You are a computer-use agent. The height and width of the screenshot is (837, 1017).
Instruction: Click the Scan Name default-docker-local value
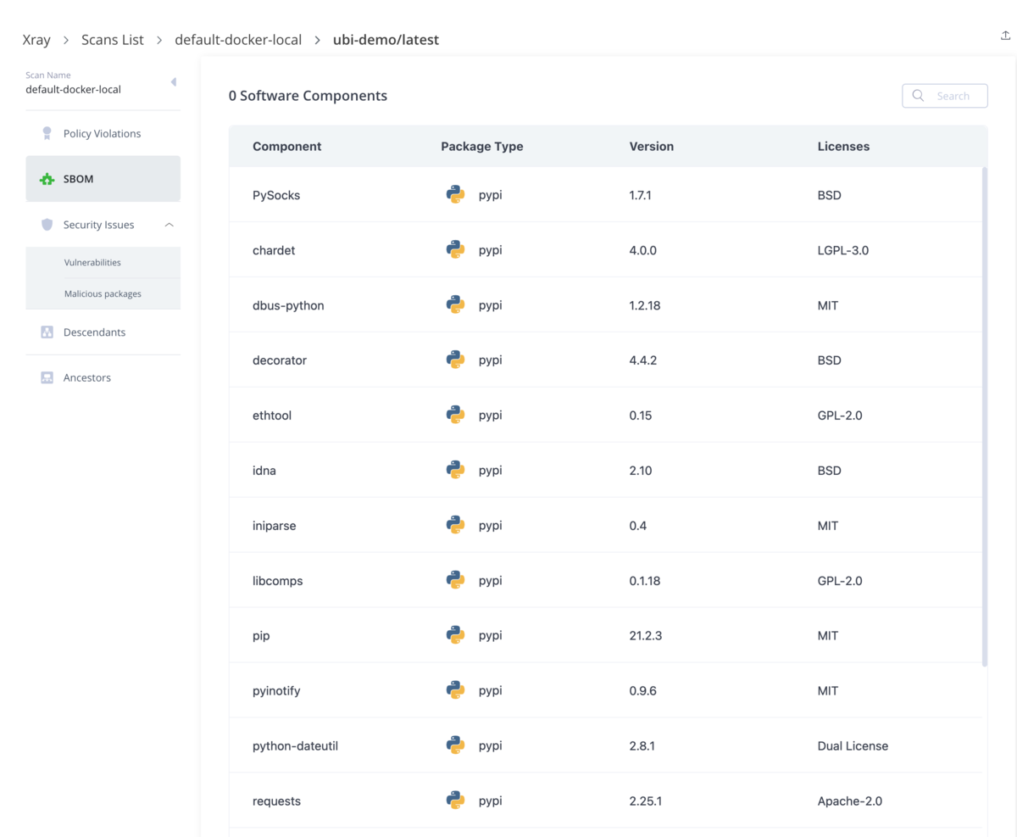73,89
